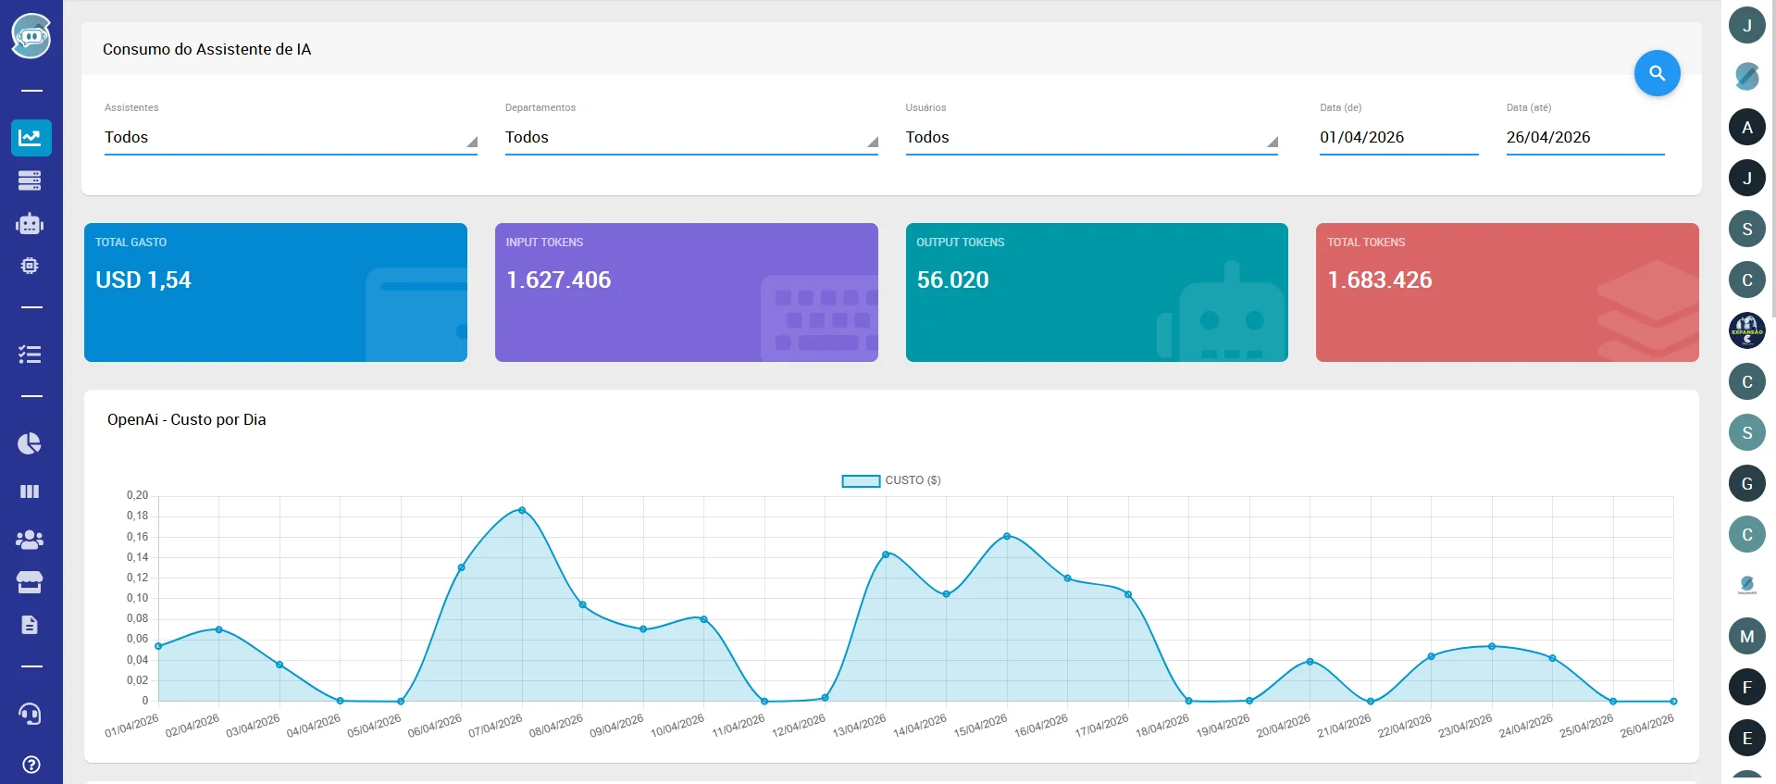
Task: Open the help question mark icon
Action: (x=31, y=765)
